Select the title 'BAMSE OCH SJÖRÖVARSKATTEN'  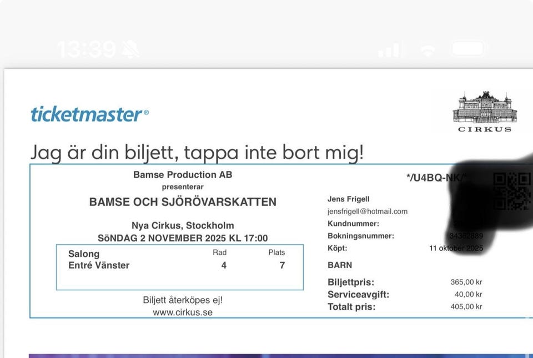tap(183, 202)
